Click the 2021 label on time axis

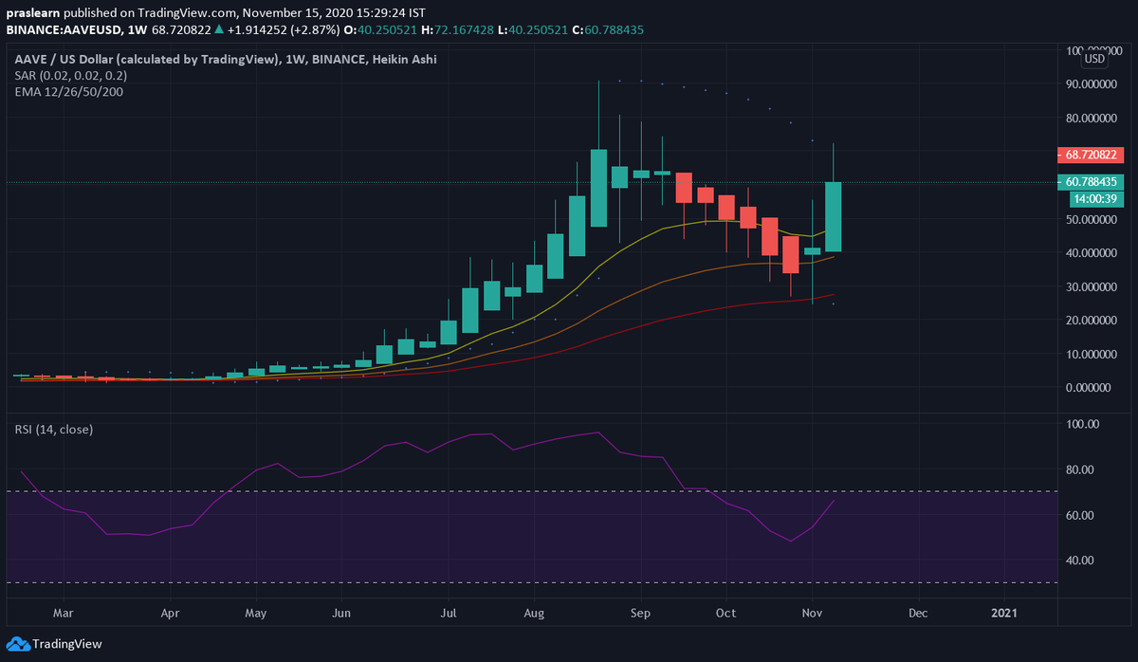coord(1004,614)
